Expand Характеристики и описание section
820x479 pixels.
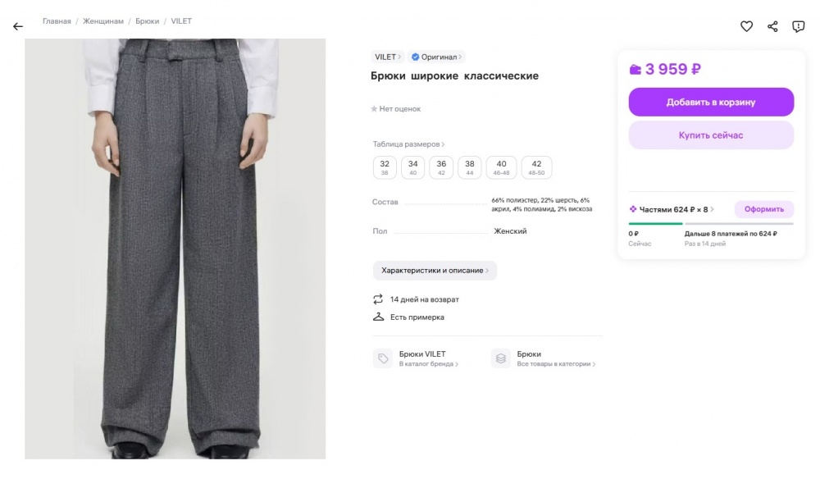(435, 271)
